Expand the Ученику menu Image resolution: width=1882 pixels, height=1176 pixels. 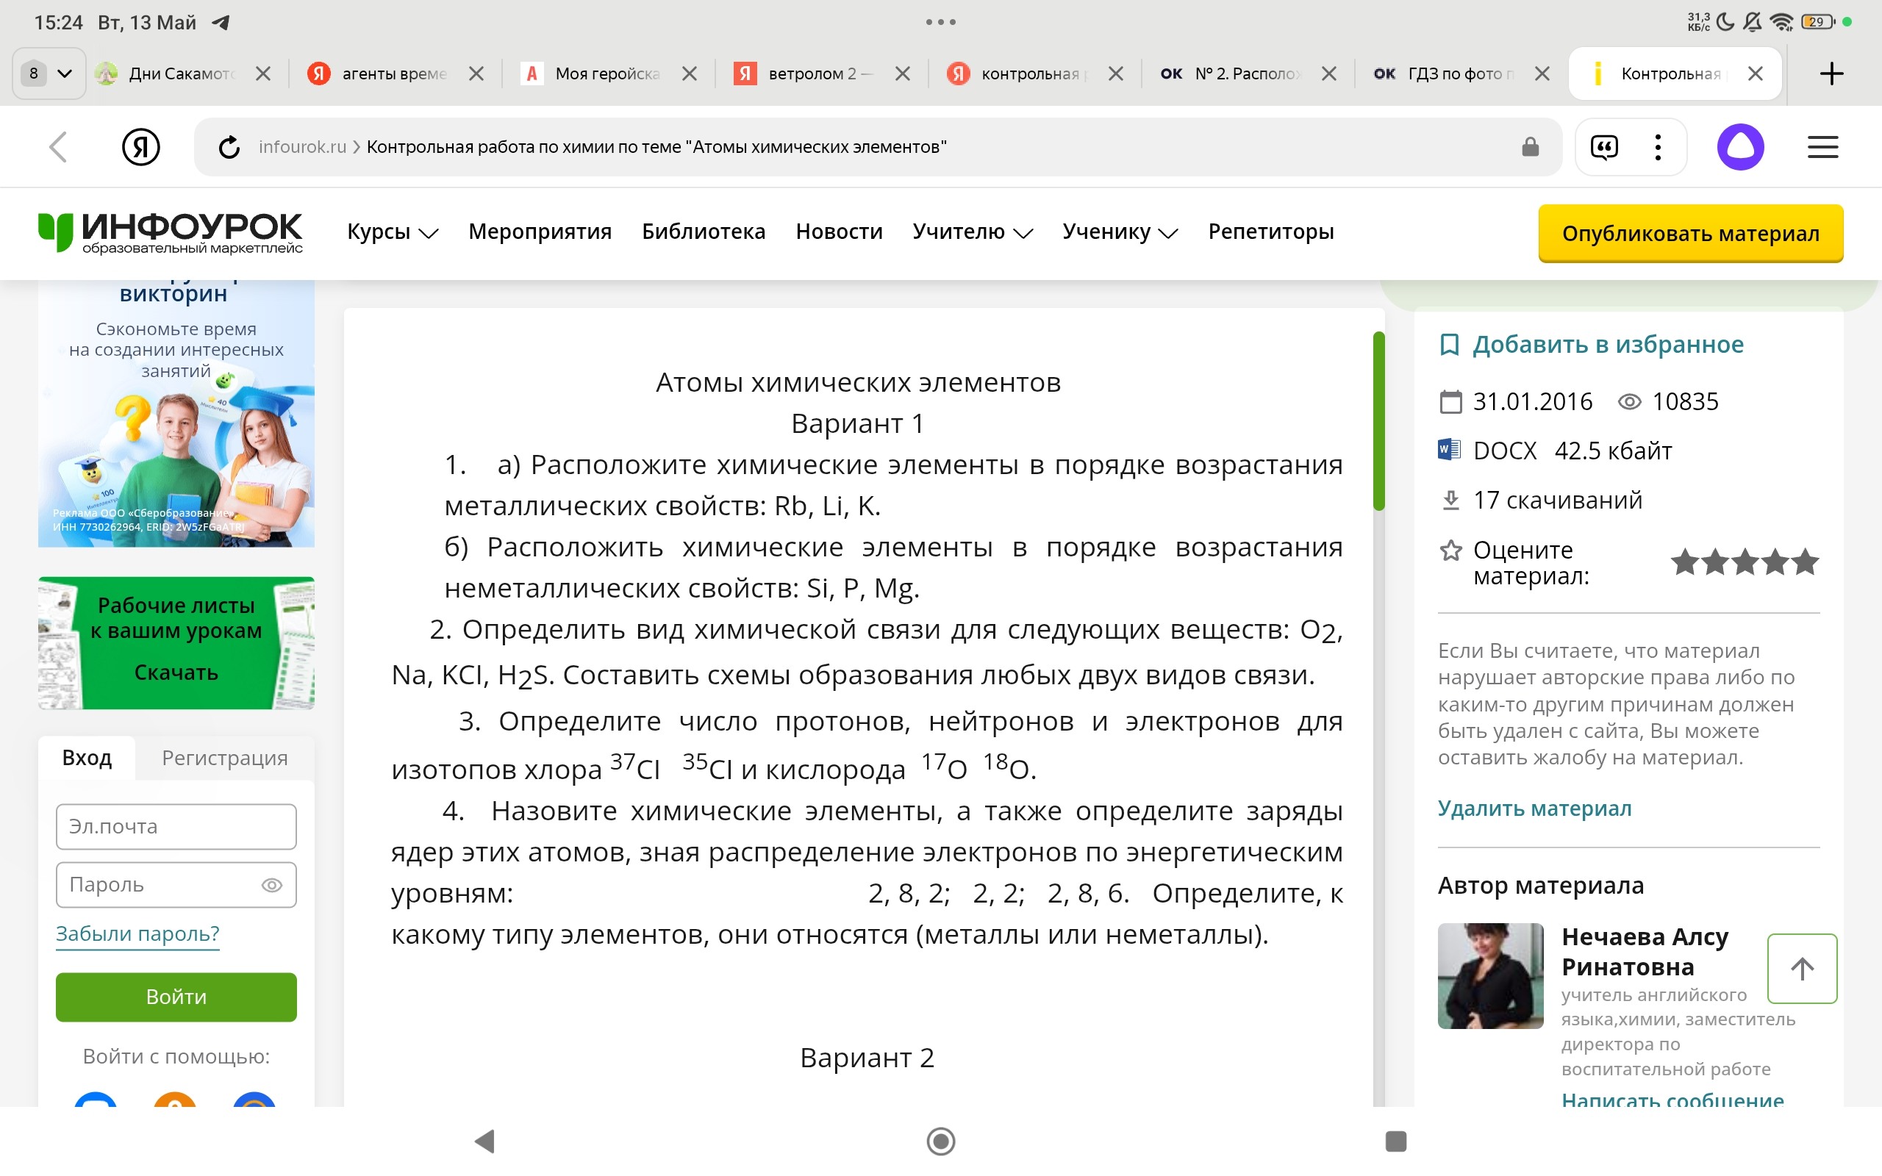[x=1120, y=232]
